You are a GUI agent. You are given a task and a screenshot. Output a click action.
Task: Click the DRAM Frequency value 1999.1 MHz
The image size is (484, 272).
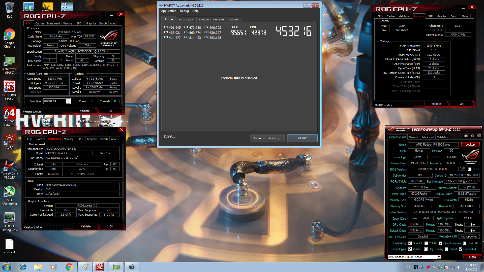coord(434,46)
